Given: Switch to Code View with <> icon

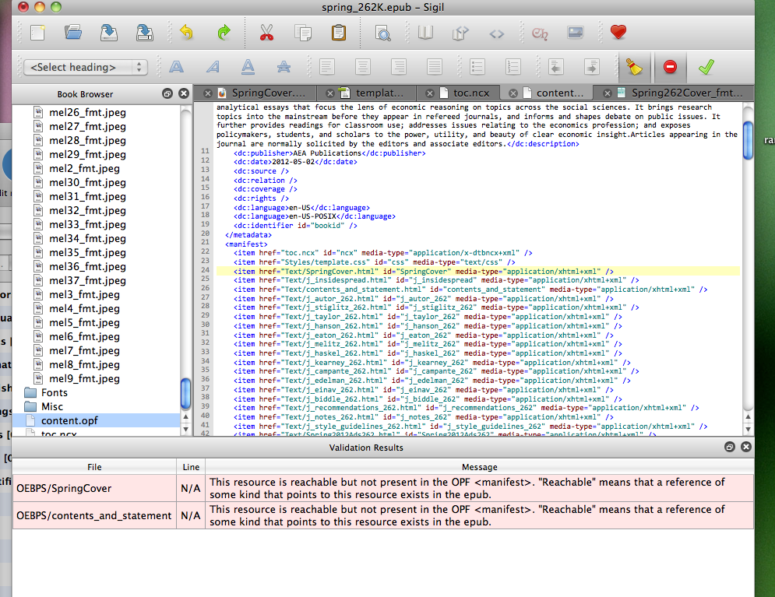Looking at the screenshot, I should 496,33.
